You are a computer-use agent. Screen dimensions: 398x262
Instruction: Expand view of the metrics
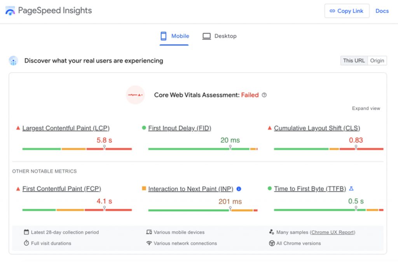(x=366, y=108)
